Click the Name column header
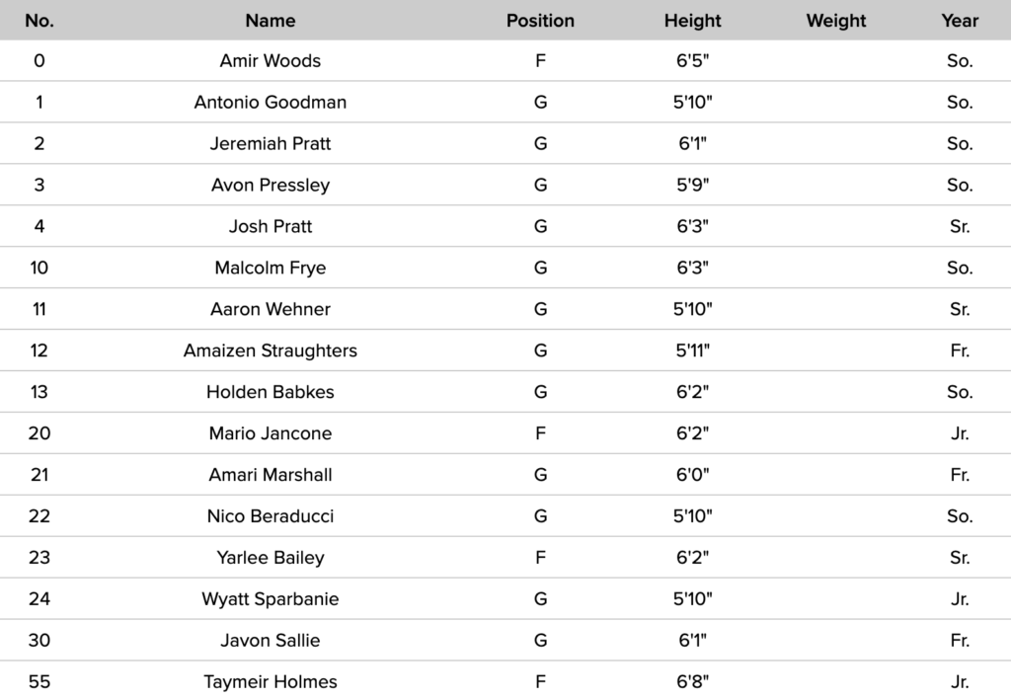Viewport: 1011px width, 700px height. (x=270, y=20)
